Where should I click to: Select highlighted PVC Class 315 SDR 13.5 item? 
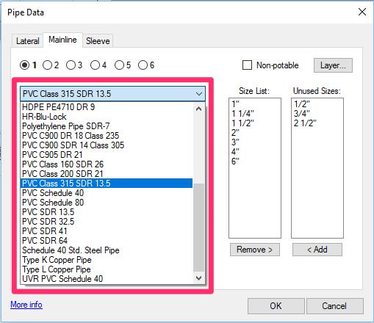coord(107,184)
